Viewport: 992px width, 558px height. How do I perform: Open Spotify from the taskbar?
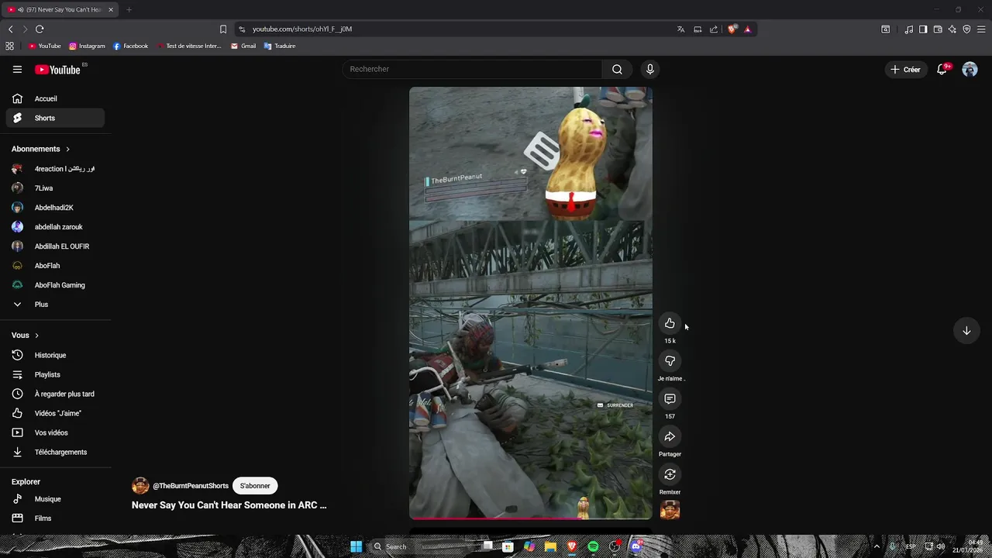[593, 546]
